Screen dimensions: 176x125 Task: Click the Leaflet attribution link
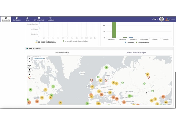164,104
